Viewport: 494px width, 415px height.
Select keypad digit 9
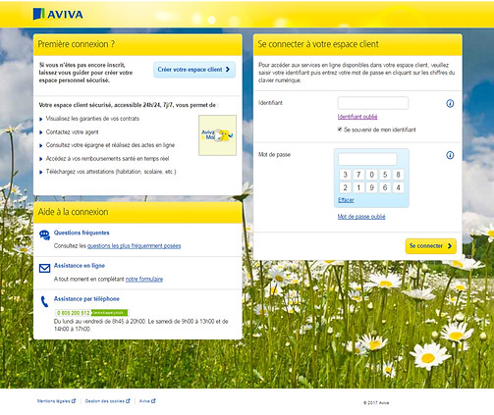(x=371, y=187)
